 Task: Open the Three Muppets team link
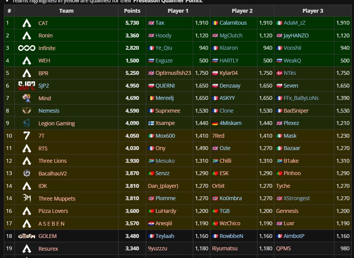pyautogui.click(x=57, y=199)
